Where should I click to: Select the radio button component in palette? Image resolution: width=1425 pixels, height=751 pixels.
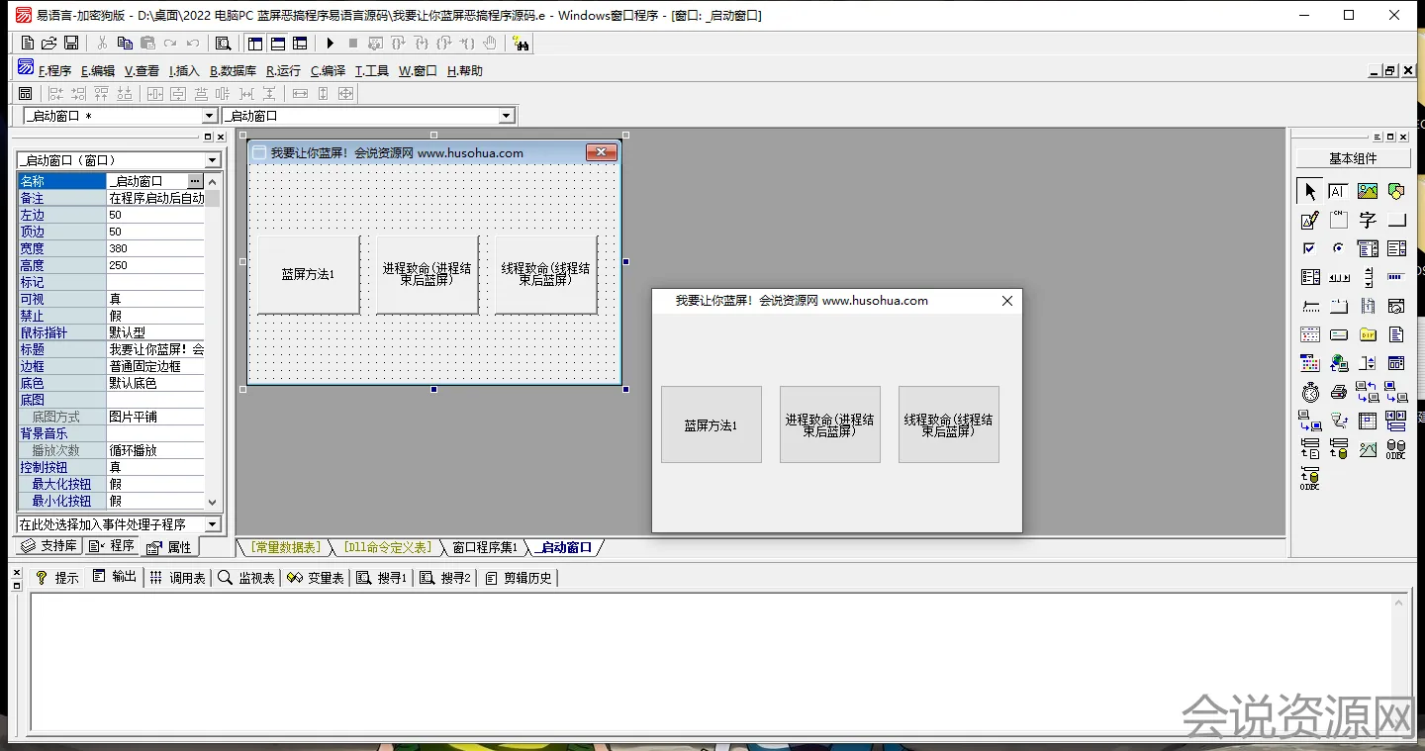(1339, 249)
